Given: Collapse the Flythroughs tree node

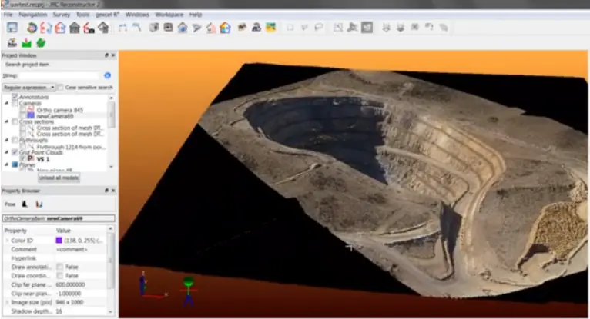Looking at the screenshot, I should click(x=7, y=140).
